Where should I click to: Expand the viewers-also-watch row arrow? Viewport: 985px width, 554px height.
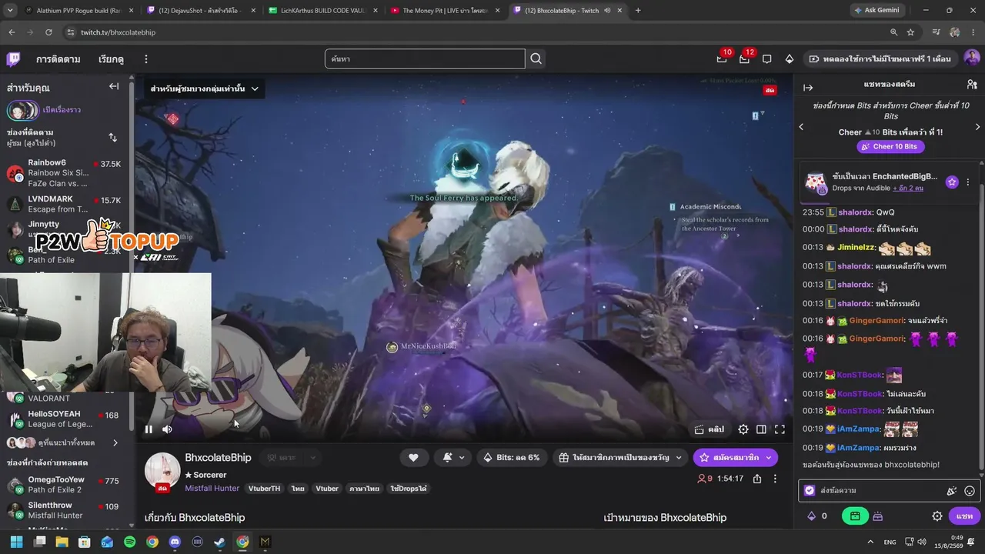coord(115,442)
